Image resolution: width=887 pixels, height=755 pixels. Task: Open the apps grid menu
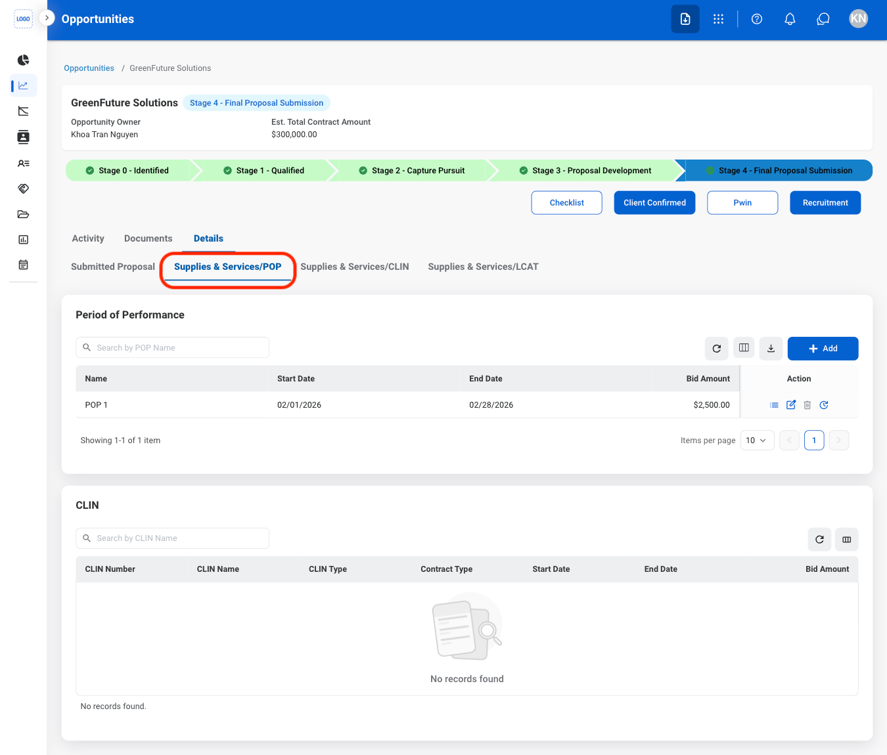pyautogui.click(x=718, y=19)
